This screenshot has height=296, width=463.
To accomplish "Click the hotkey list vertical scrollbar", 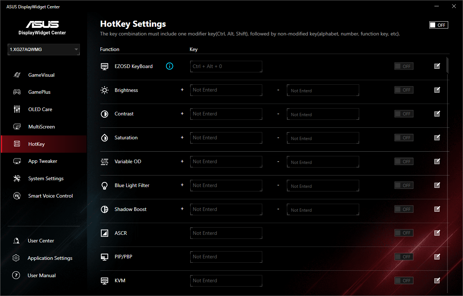I will click(x=447, y=65).
